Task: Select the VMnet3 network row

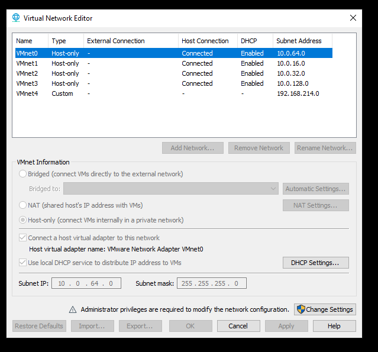Action: 174,83
